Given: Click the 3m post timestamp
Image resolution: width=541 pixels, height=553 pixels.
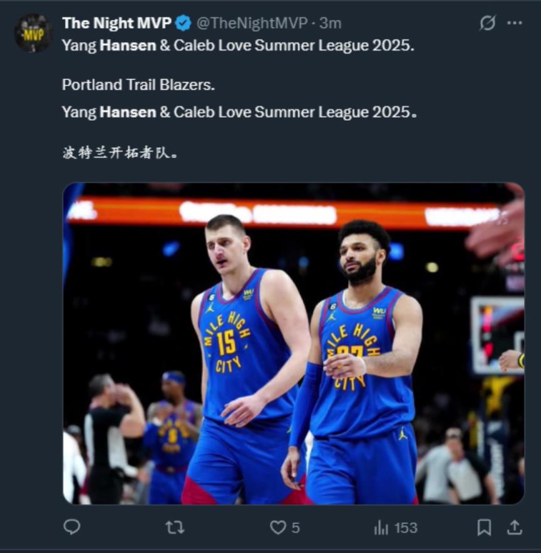Looking at the screenshot, I should coord(331,23).
